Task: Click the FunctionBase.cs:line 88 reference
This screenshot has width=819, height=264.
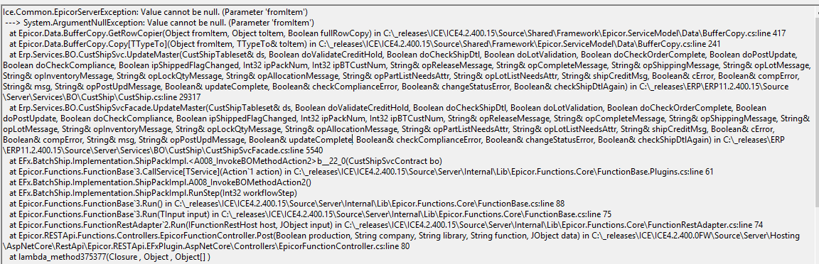Action: (x=520, y=203)
